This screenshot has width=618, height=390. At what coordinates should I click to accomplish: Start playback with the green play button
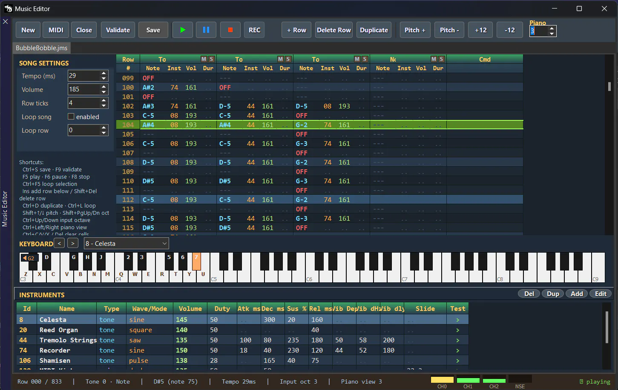pos(183,30)
